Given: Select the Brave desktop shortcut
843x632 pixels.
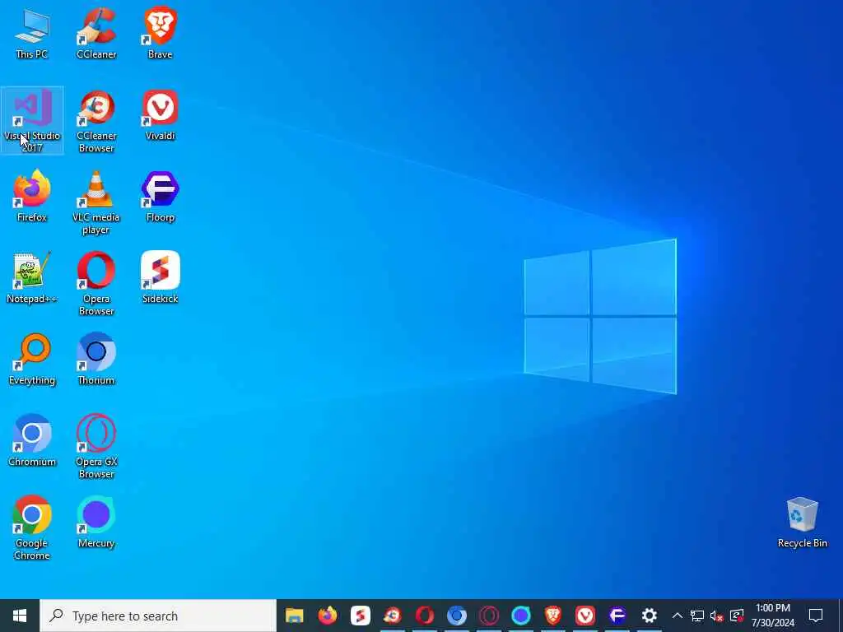Looking at the screenshot, I should 161,34.
